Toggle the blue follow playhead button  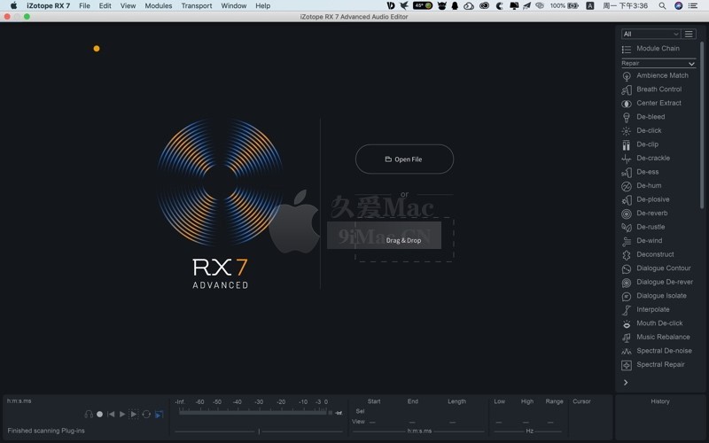160,414
